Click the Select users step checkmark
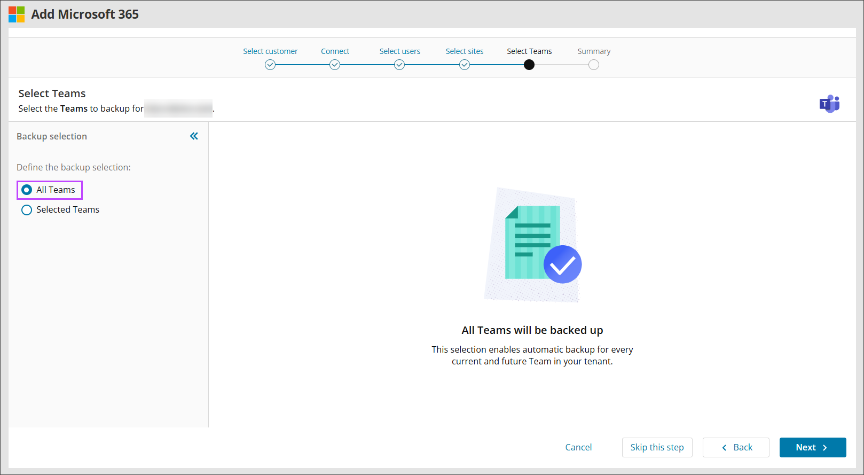This screenshot has height=475, width=864. pos(399,65)
